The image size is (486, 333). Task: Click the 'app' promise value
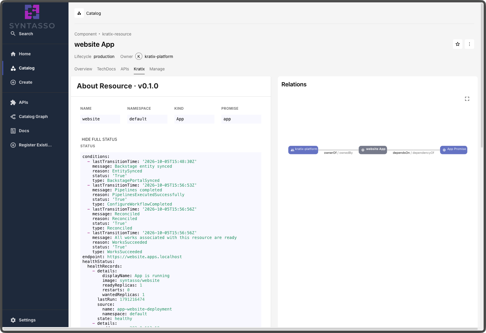coord(241,119)
